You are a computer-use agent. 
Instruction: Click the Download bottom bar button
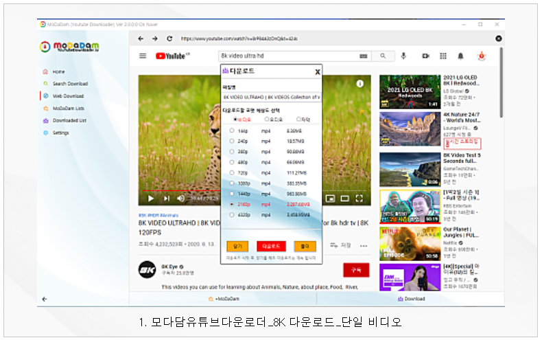tap(411, 299)
